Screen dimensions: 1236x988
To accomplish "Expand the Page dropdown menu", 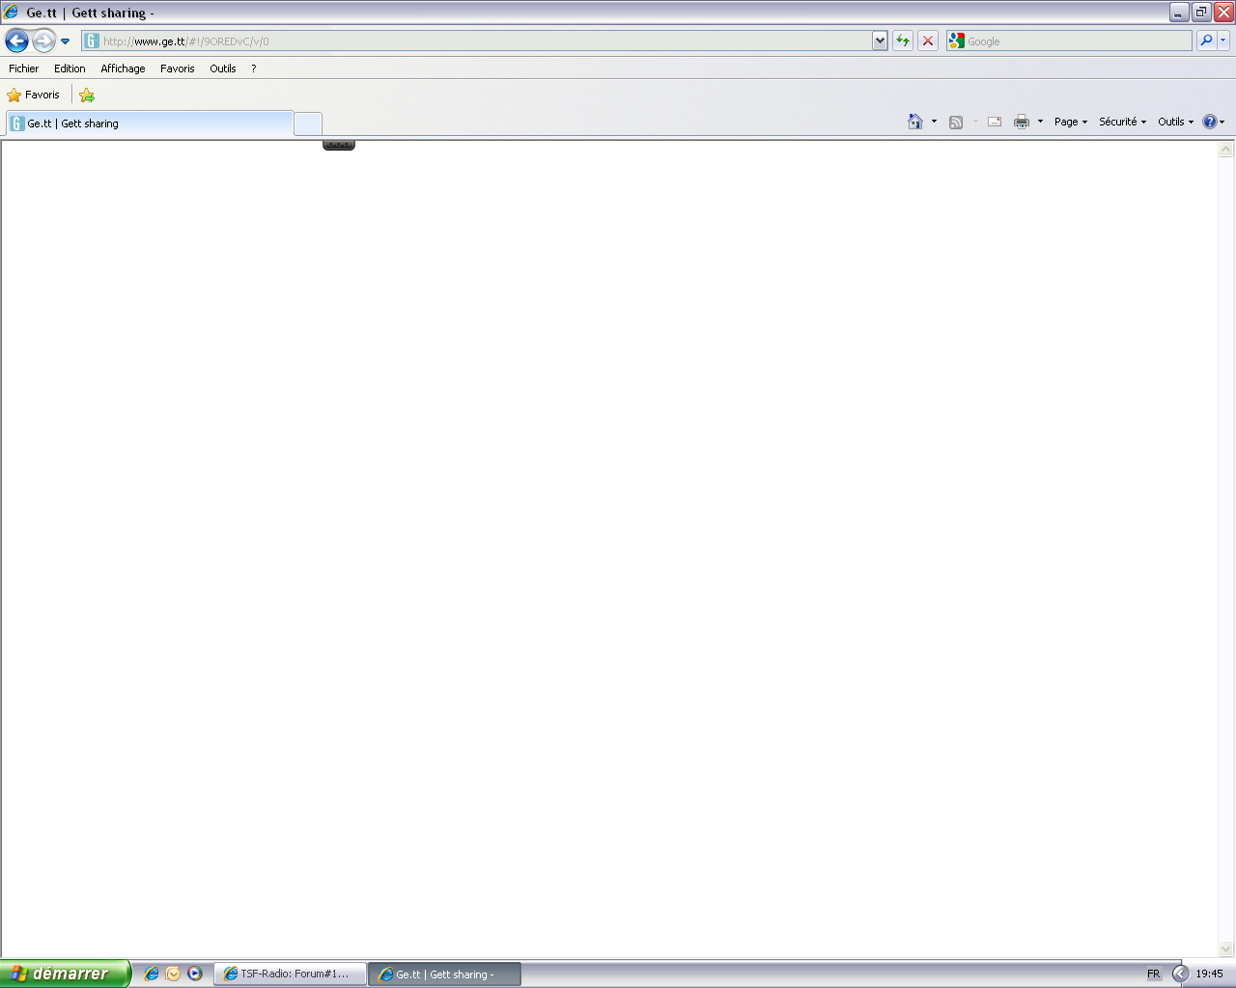I will click(1071, 122).
